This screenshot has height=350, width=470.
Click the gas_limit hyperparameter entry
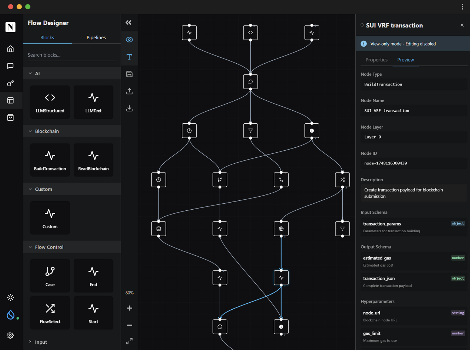coord(414,337)
